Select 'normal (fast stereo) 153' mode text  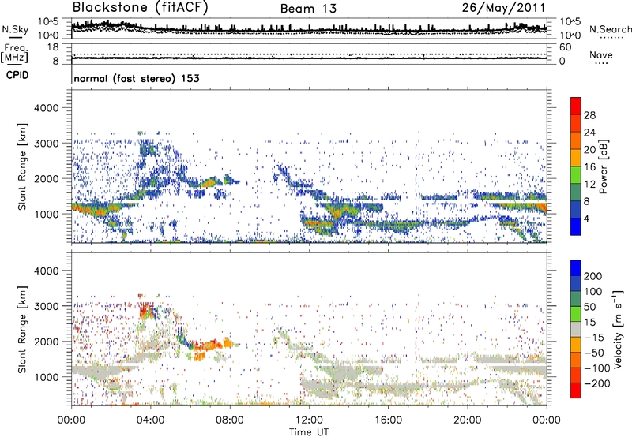(x=137, y=78)
